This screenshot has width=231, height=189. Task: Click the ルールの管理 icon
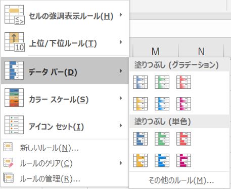coord(9,177)
